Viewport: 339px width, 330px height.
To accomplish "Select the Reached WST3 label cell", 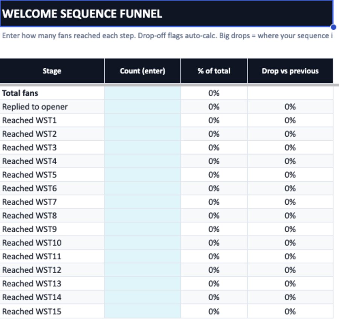I will [52, 148].
